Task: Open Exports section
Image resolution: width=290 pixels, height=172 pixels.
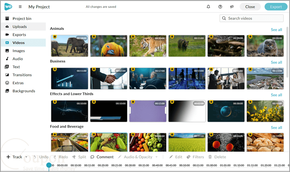Action: (23, 35)
